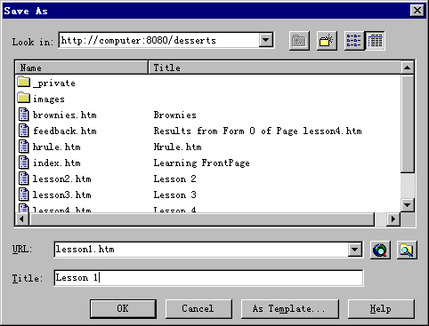Image resolution: width=429 pixels, height=326 pixels.
Task: Click title 'Results from Form 0 of Page lesson4.htm'
Action: [258, 131]
